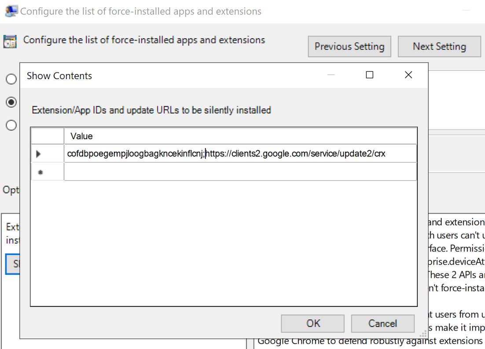The height and width of the screenshot is (349, 485).
Task: Click the Value column header
Action: (81, 136)
